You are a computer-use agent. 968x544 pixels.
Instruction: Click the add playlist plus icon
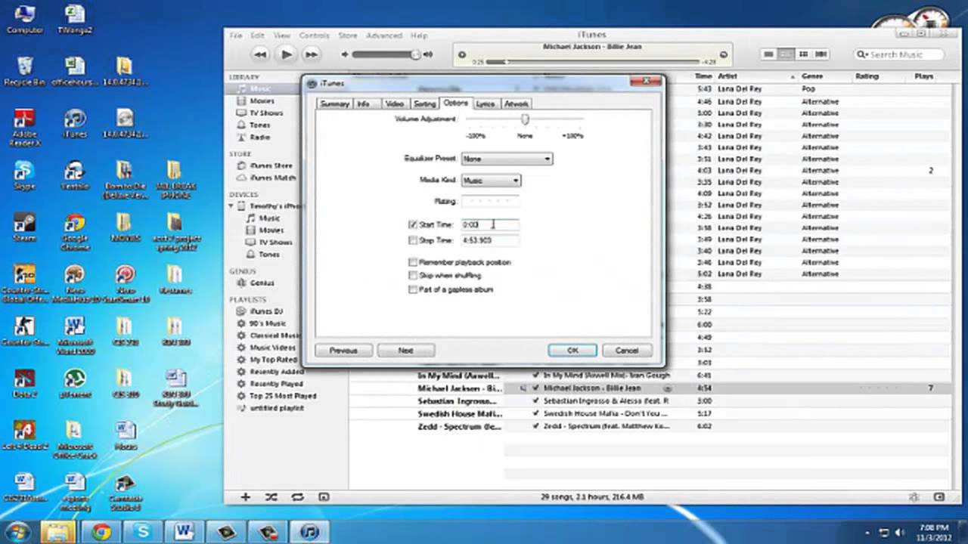(x=245, y=497)
